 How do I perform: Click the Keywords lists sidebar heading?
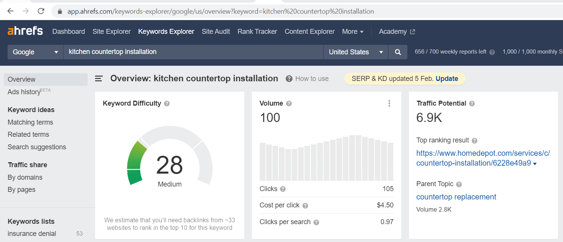(31, 221)
